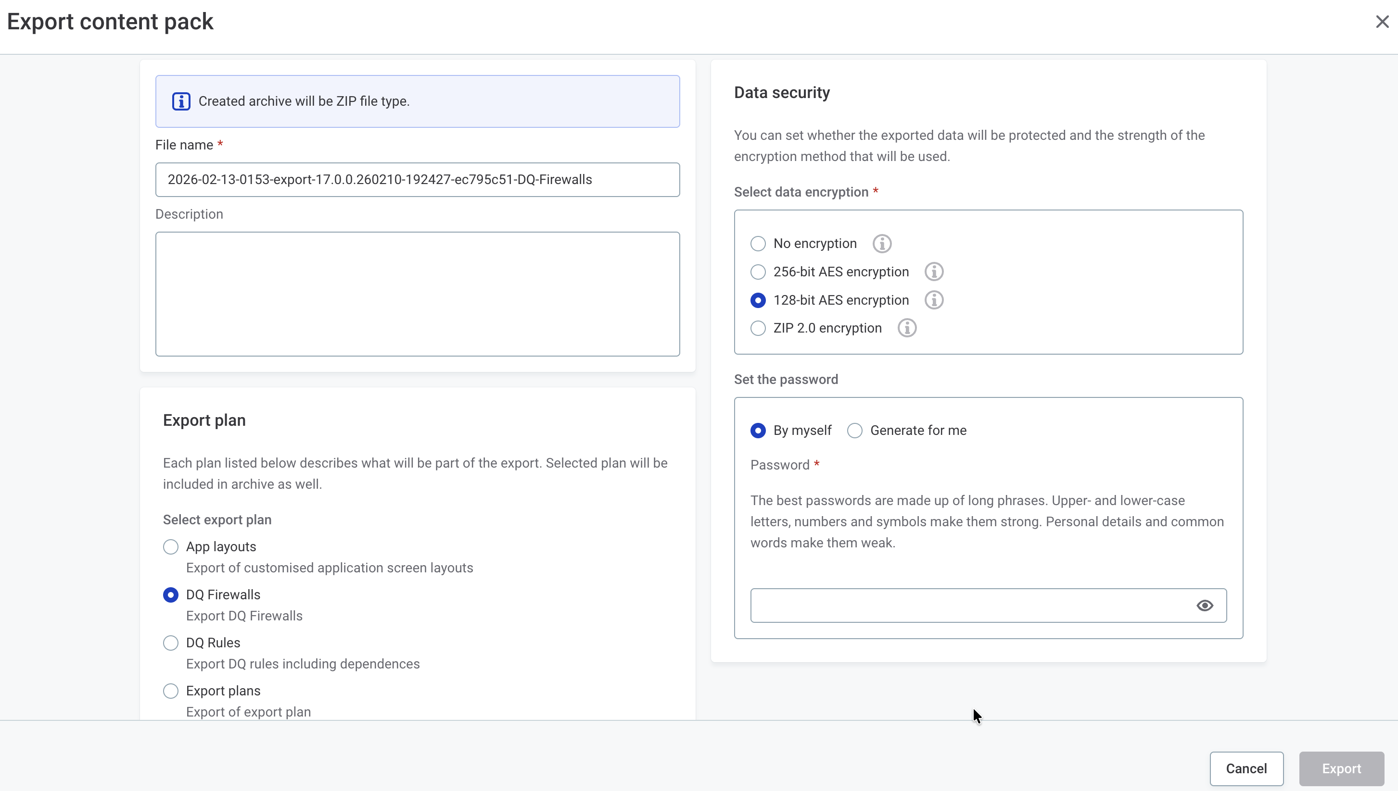Viewport: 1398px width, 791px height.
Task: Select 256-bit AES encryption
Action: click(758, 272)
